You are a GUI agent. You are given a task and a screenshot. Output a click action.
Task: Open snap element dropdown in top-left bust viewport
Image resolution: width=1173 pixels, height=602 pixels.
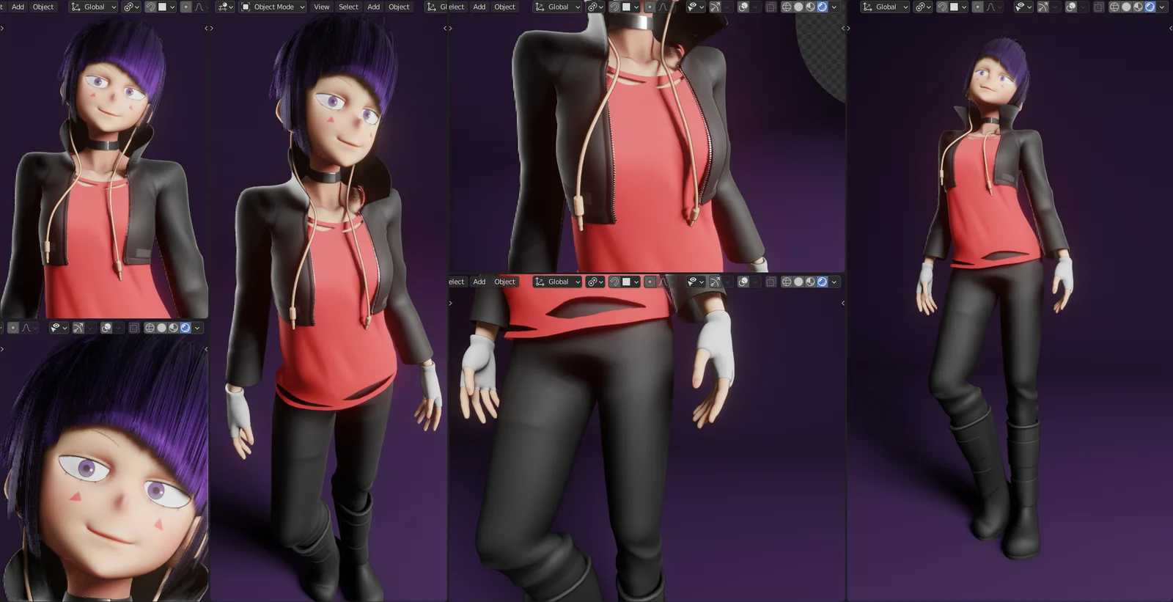click(166, 7)
